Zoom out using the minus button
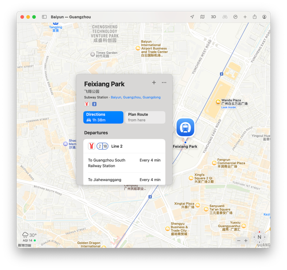 click(239, 240)
